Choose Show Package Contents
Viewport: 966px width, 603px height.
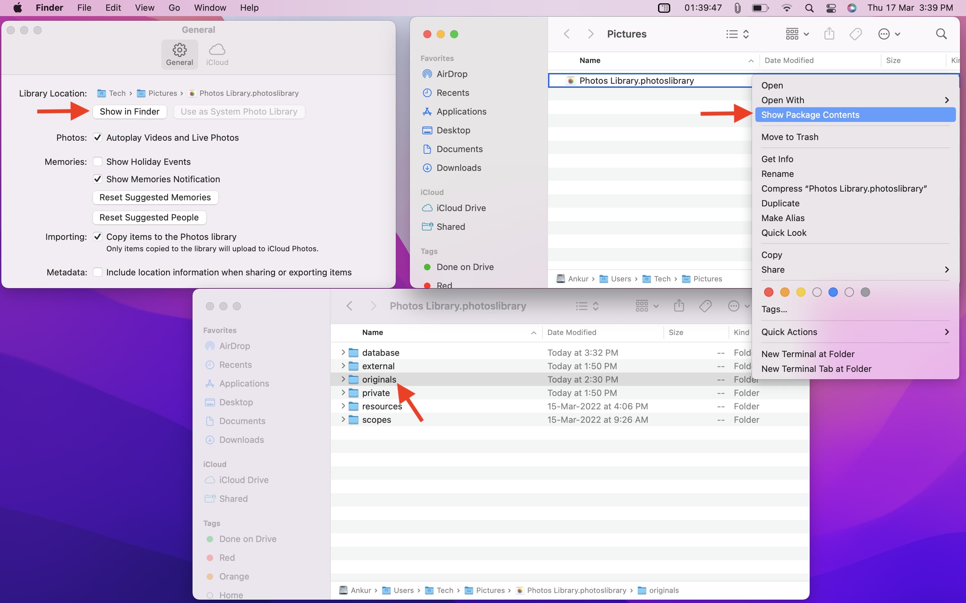pos(855,115)
